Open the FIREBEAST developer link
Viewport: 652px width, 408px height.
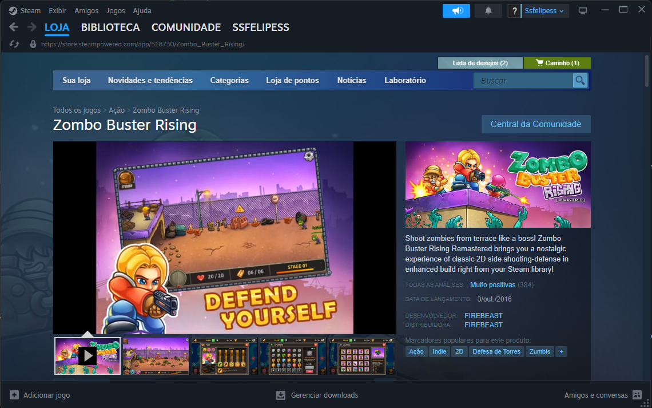pyautogui.click(x=484, y=316)
